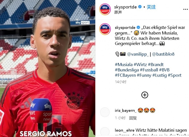
Task: Open the @bastiblo8 mention
Action: pos(163,54)
